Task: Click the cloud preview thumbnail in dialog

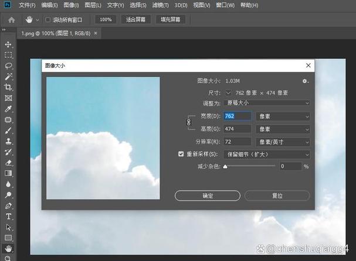Action: [103, 138]
